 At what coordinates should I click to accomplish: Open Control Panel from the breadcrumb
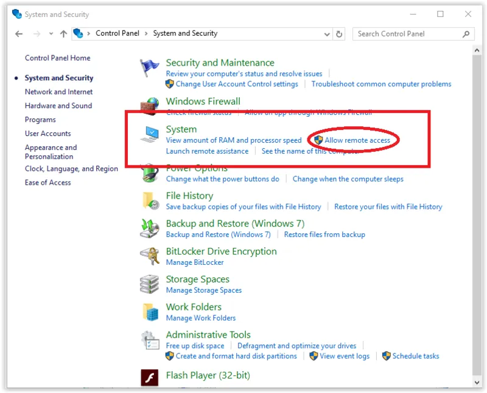[117, 33]
